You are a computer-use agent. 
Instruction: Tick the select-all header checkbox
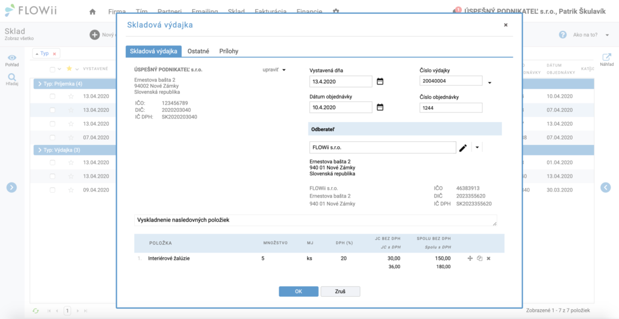pos(53,69)
